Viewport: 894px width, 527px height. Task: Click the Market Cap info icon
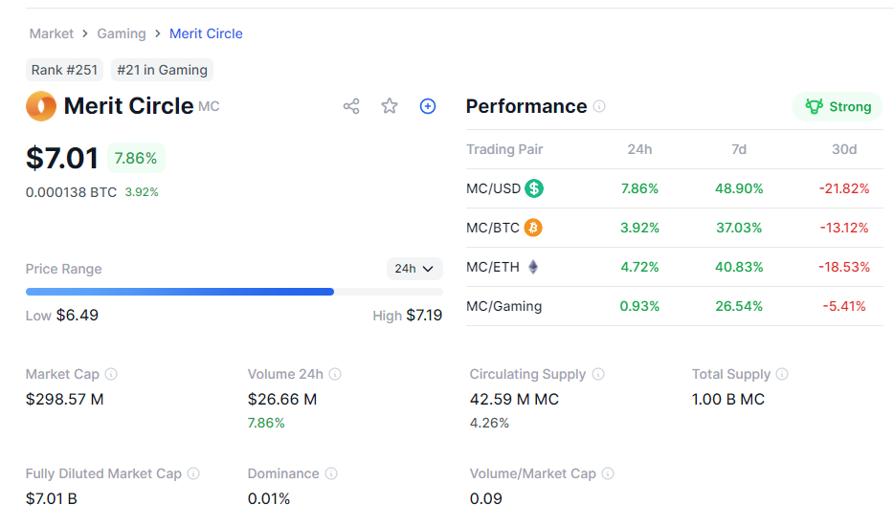pyautogui.click(x=111, y=374)
